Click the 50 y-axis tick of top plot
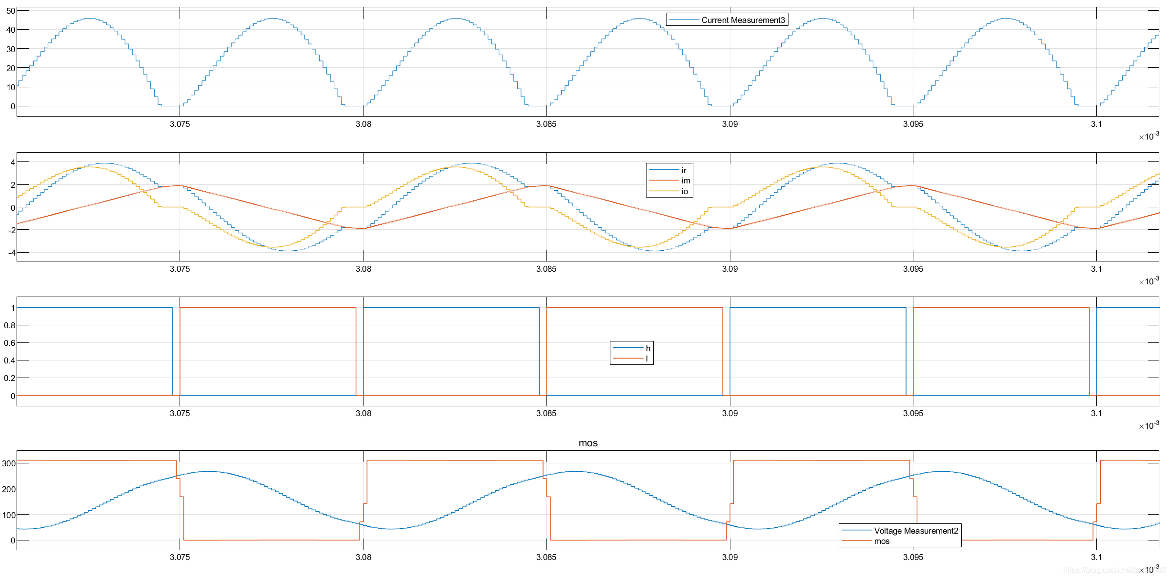Image resolution: width=1171 pixels, height=579 pixels. [11, 11]
